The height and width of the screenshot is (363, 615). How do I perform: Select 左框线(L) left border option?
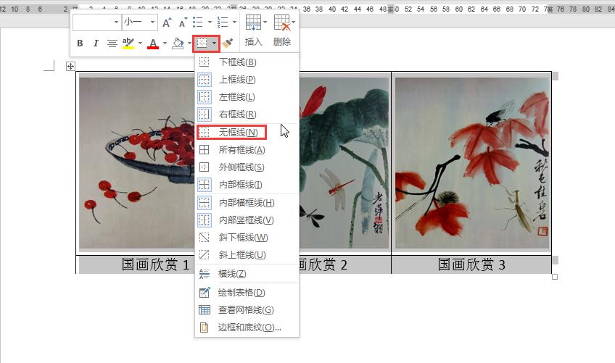pyautogui.click(x=247, y=97)
